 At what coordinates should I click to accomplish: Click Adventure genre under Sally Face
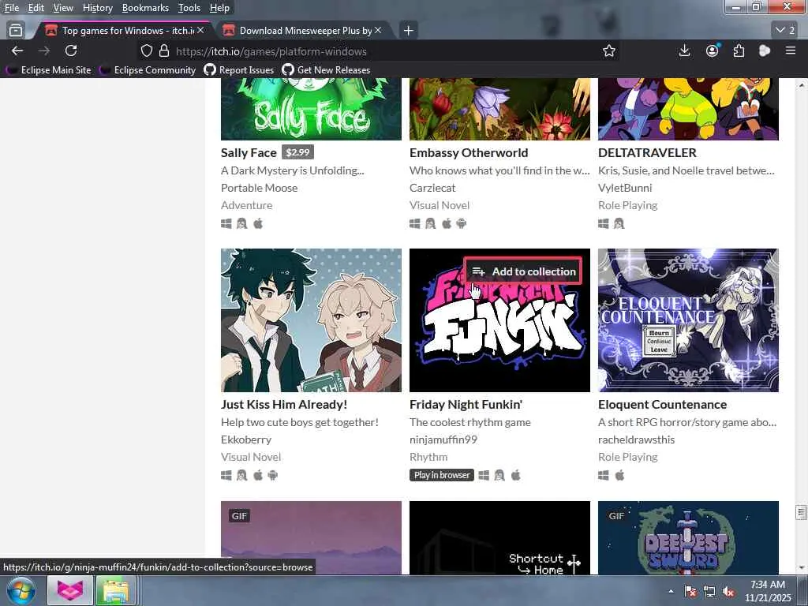(246, 205)
